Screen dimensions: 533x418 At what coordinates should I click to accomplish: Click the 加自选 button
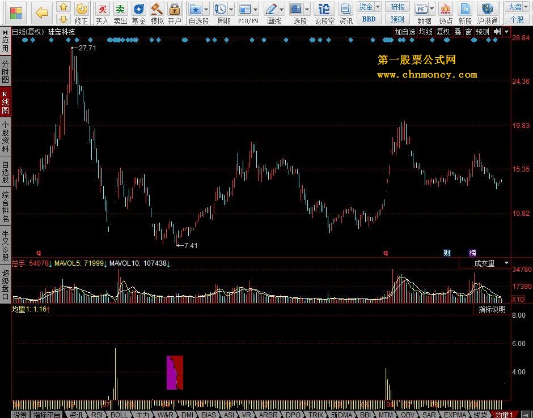click(x=405, y=32)
